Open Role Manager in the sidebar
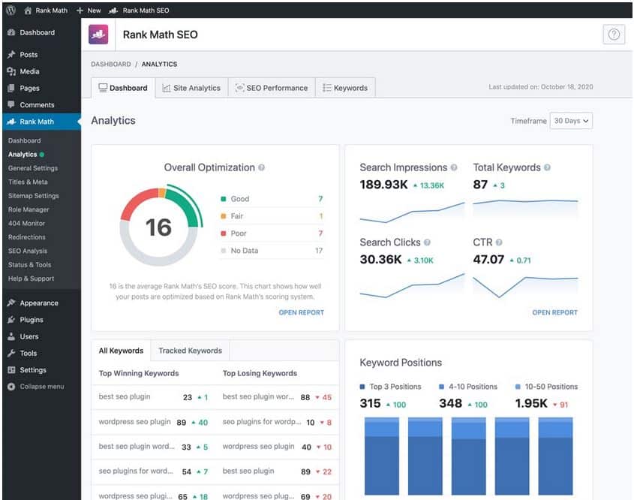The image size is (634, 500). (29, 209)
